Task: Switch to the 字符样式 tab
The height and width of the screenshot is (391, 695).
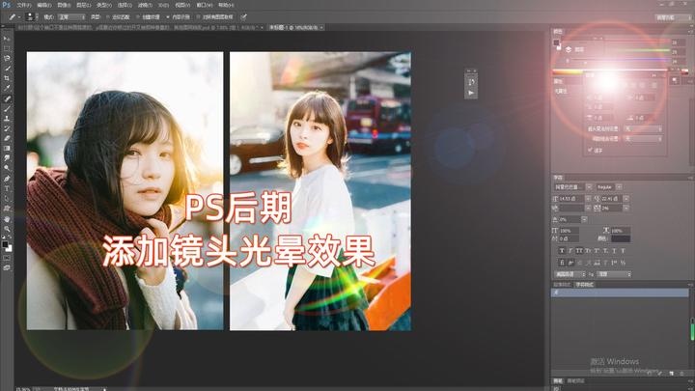Action: coord(584,285)
